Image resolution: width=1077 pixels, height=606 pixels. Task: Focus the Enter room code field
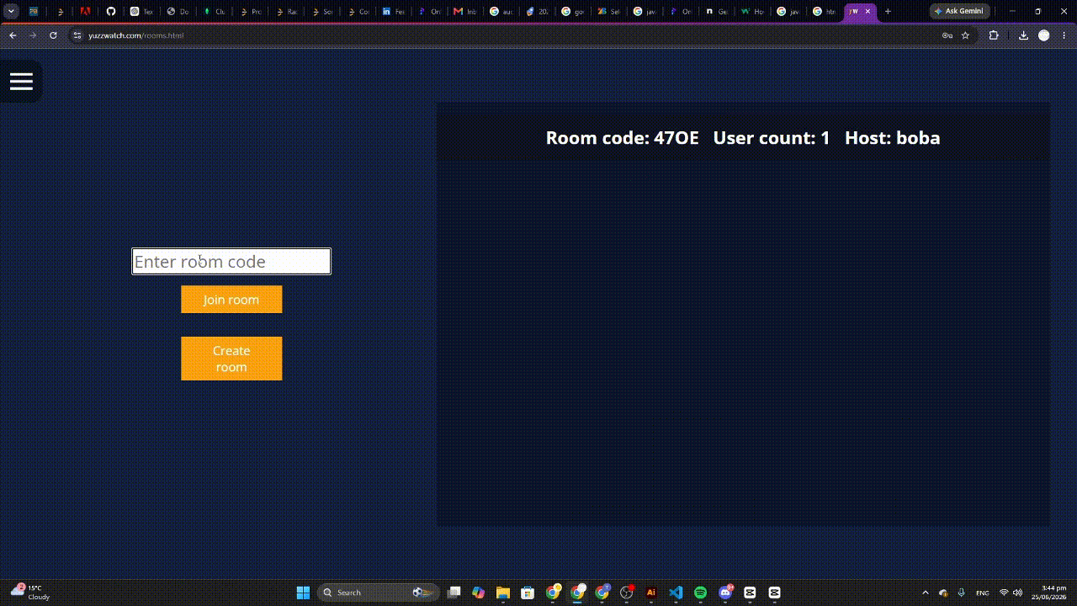point(231,262)
